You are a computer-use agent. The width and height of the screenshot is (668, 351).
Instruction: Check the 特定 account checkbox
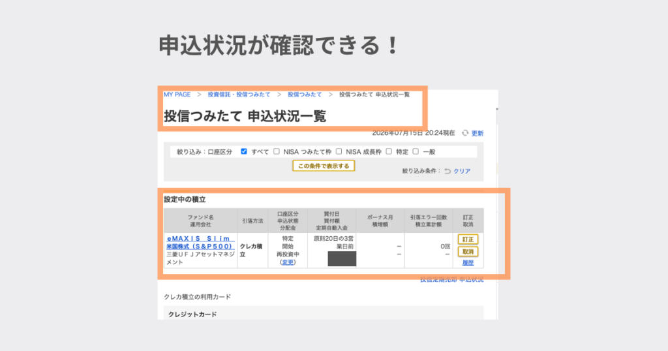pos(389,151)
